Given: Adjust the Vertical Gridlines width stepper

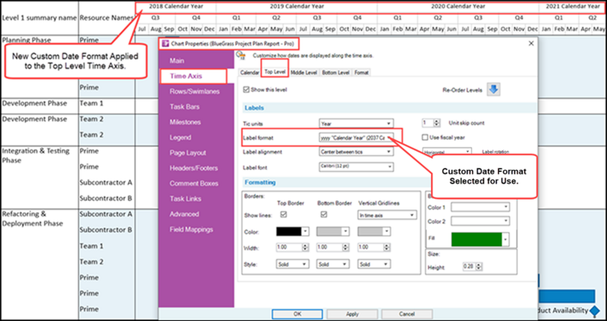Looking at the screenshot, I should (x=387, y=247).
